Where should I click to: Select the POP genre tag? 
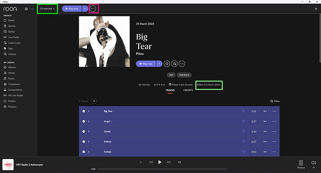click(x=171, y=75)
